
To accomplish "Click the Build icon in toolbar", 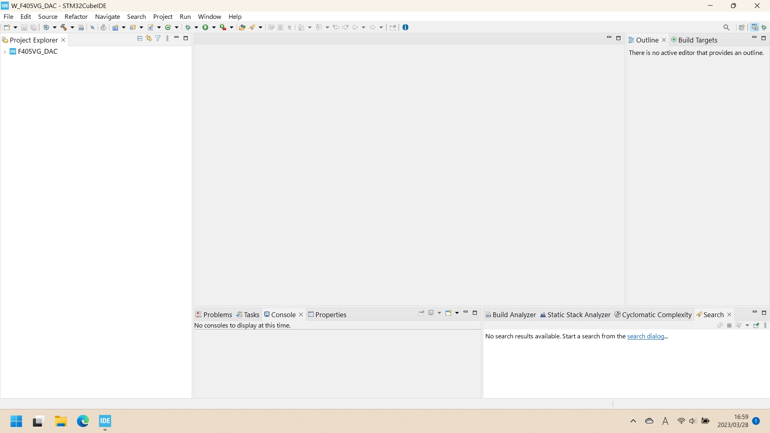I will pos(64,27).
